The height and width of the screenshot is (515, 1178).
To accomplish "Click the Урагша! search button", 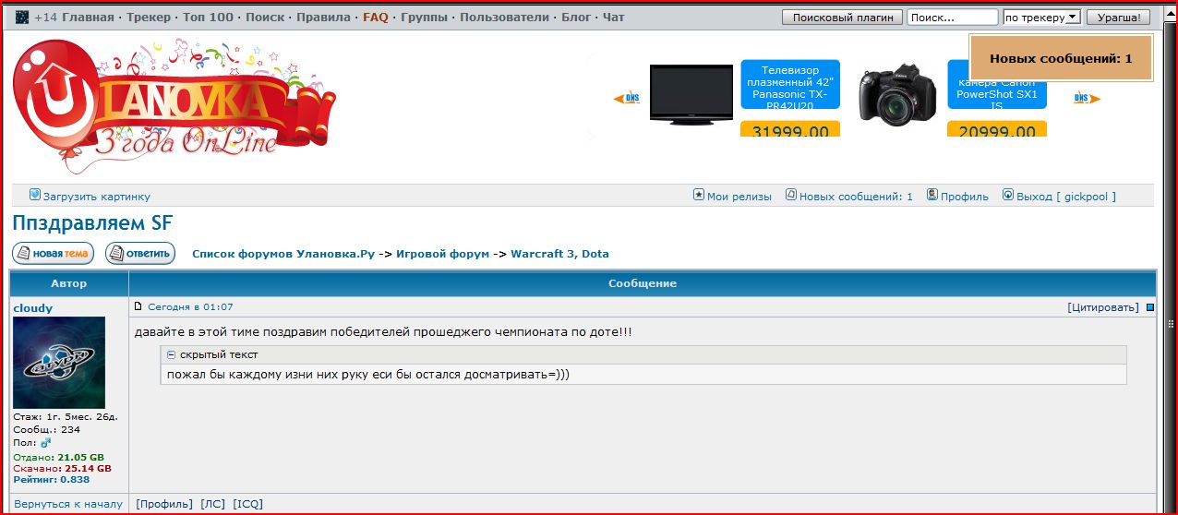I will pos(1118,18).
